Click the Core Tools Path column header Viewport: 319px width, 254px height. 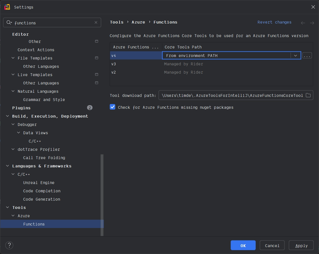[237, 47]
